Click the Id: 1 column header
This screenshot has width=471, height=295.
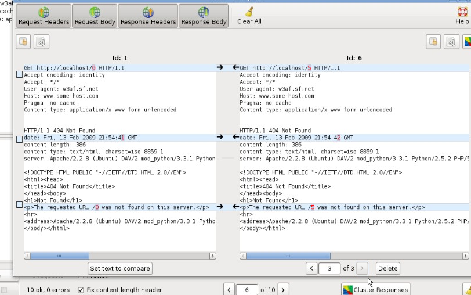point(120,58)
